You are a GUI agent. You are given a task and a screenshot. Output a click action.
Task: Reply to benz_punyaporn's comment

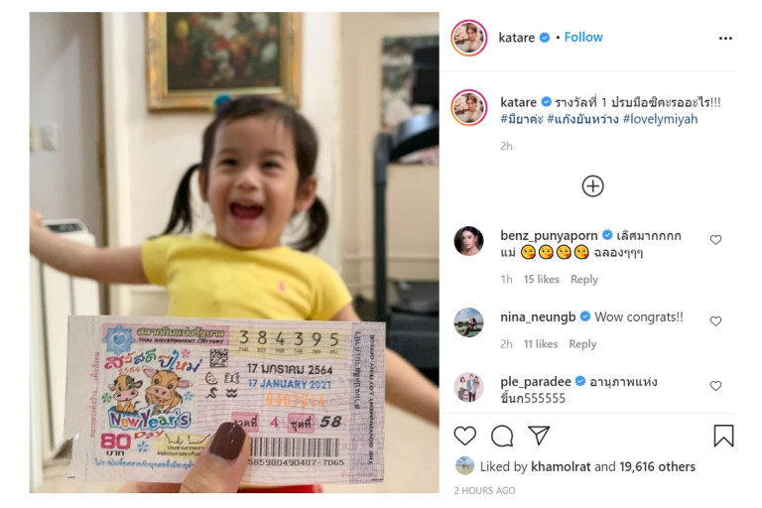584,280
